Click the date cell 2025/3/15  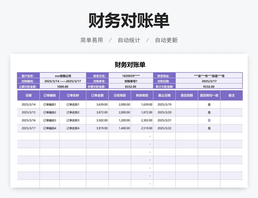(x=28, y=112)
